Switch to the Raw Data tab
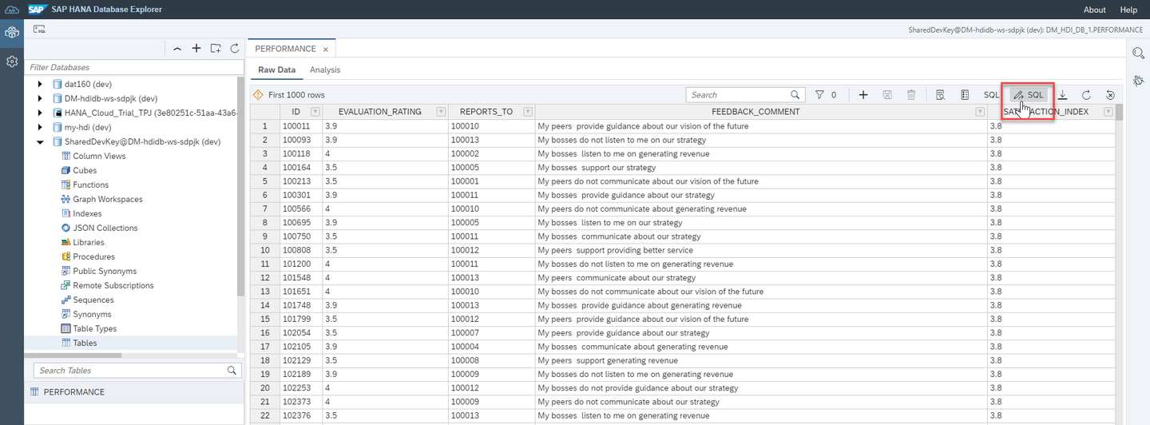 [276, 70]
